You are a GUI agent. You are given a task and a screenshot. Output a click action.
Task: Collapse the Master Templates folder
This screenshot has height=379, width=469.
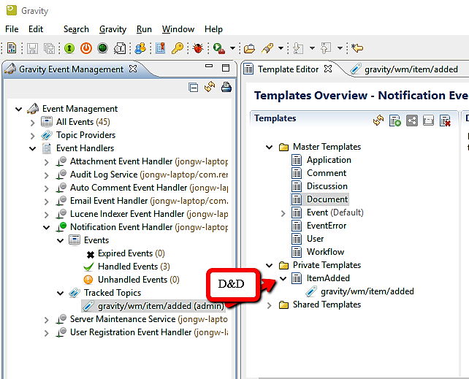coord(270,147)
